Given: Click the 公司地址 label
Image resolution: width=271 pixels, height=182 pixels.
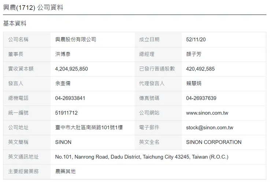Looking at the screenshot, I should (x=18, y=127).
